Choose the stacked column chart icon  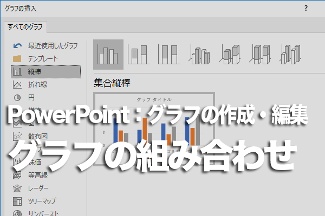click(x=139, y=55)
